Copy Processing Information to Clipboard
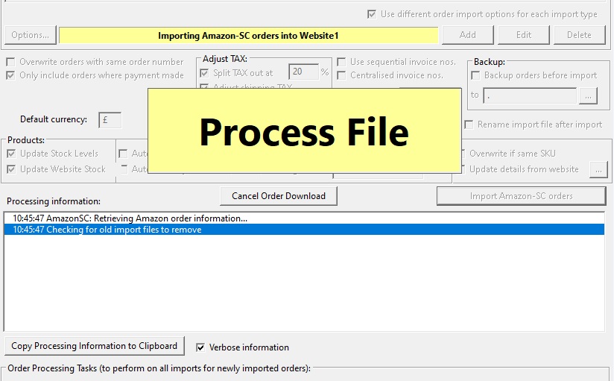 (x=95, y=346)
